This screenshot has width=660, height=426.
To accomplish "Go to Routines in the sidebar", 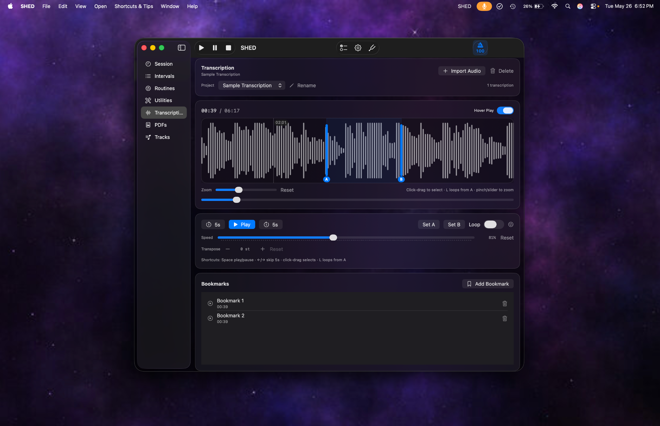I will point(164,88).
